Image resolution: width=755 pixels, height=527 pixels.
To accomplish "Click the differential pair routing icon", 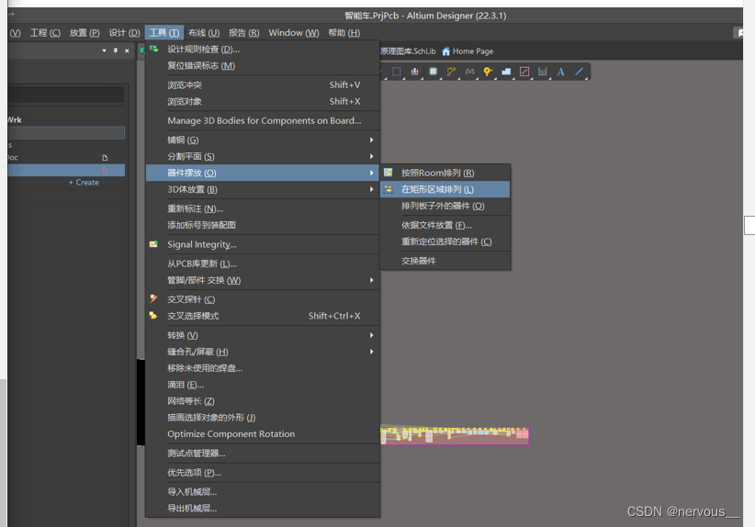I will (470, 72).
